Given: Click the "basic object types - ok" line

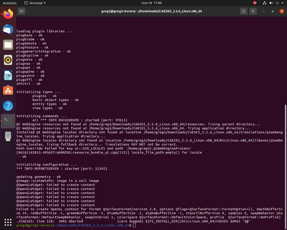Looking at the screenshot, I should (x=56, y=100).
